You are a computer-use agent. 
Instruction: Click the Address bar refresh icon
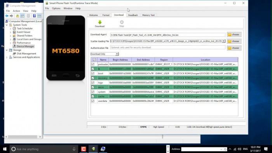(x=225, y=149)
